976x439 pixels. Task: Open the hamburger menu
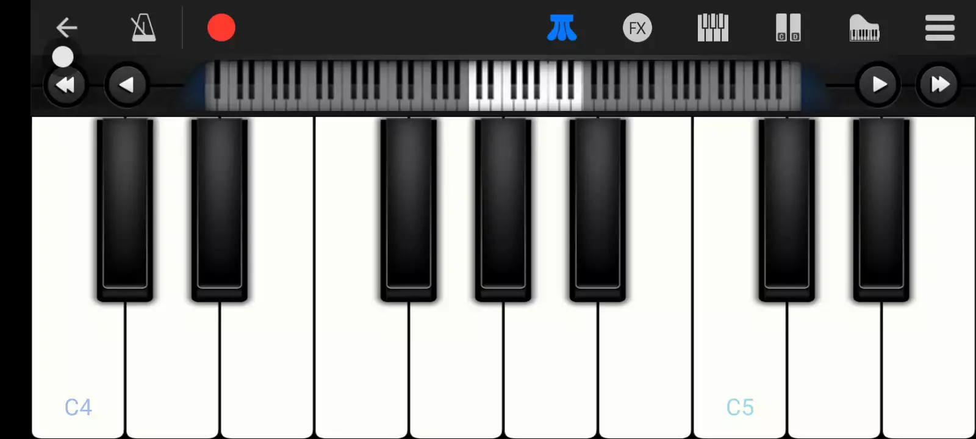[x=939, y=28]
